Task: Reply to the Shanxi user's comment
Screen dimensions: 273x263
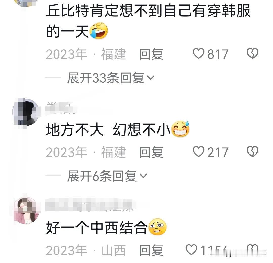Action: click(151, 250)
